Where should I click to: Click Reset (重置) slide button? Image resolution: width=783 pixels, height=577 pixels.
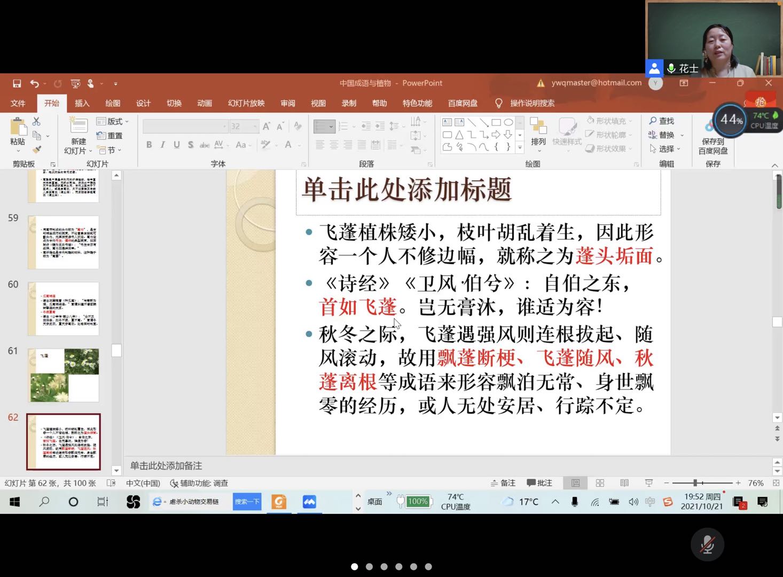110,136
